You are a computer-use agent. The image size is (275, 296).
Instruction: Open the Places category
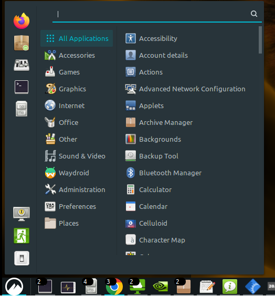pos(77,224)
